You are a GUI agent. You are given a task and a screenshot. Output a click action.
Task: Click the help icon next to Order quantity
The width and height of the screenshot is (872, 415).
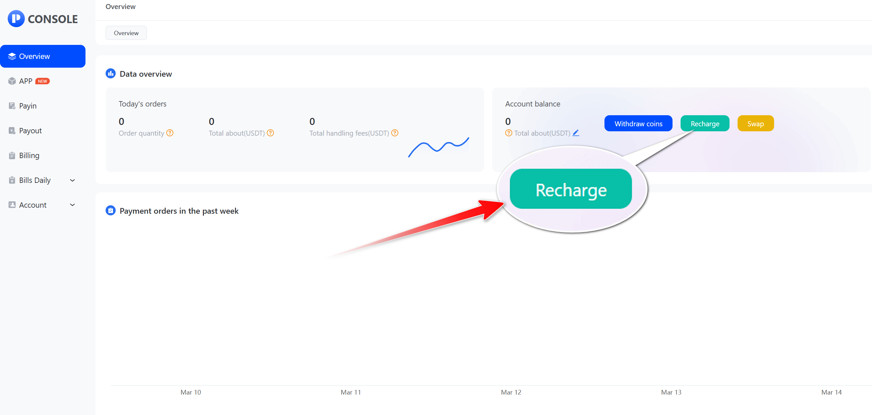170,133
